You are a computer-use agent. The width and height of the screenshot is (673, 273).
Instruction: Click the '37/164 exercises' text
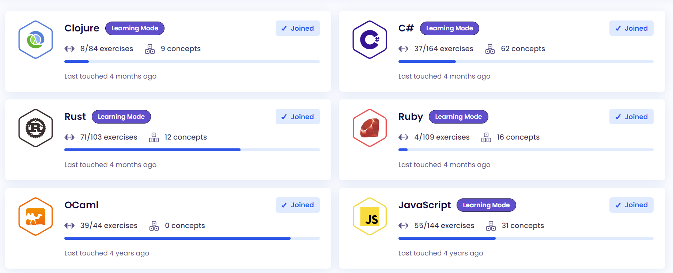coord(443,49)
